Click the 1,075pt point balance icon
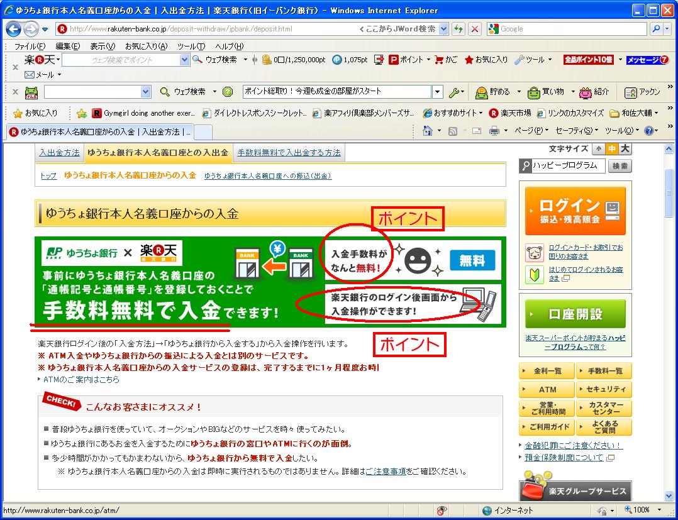Image resolution: width=678 pixels, height=520 pixels. [x=337, y=60]
